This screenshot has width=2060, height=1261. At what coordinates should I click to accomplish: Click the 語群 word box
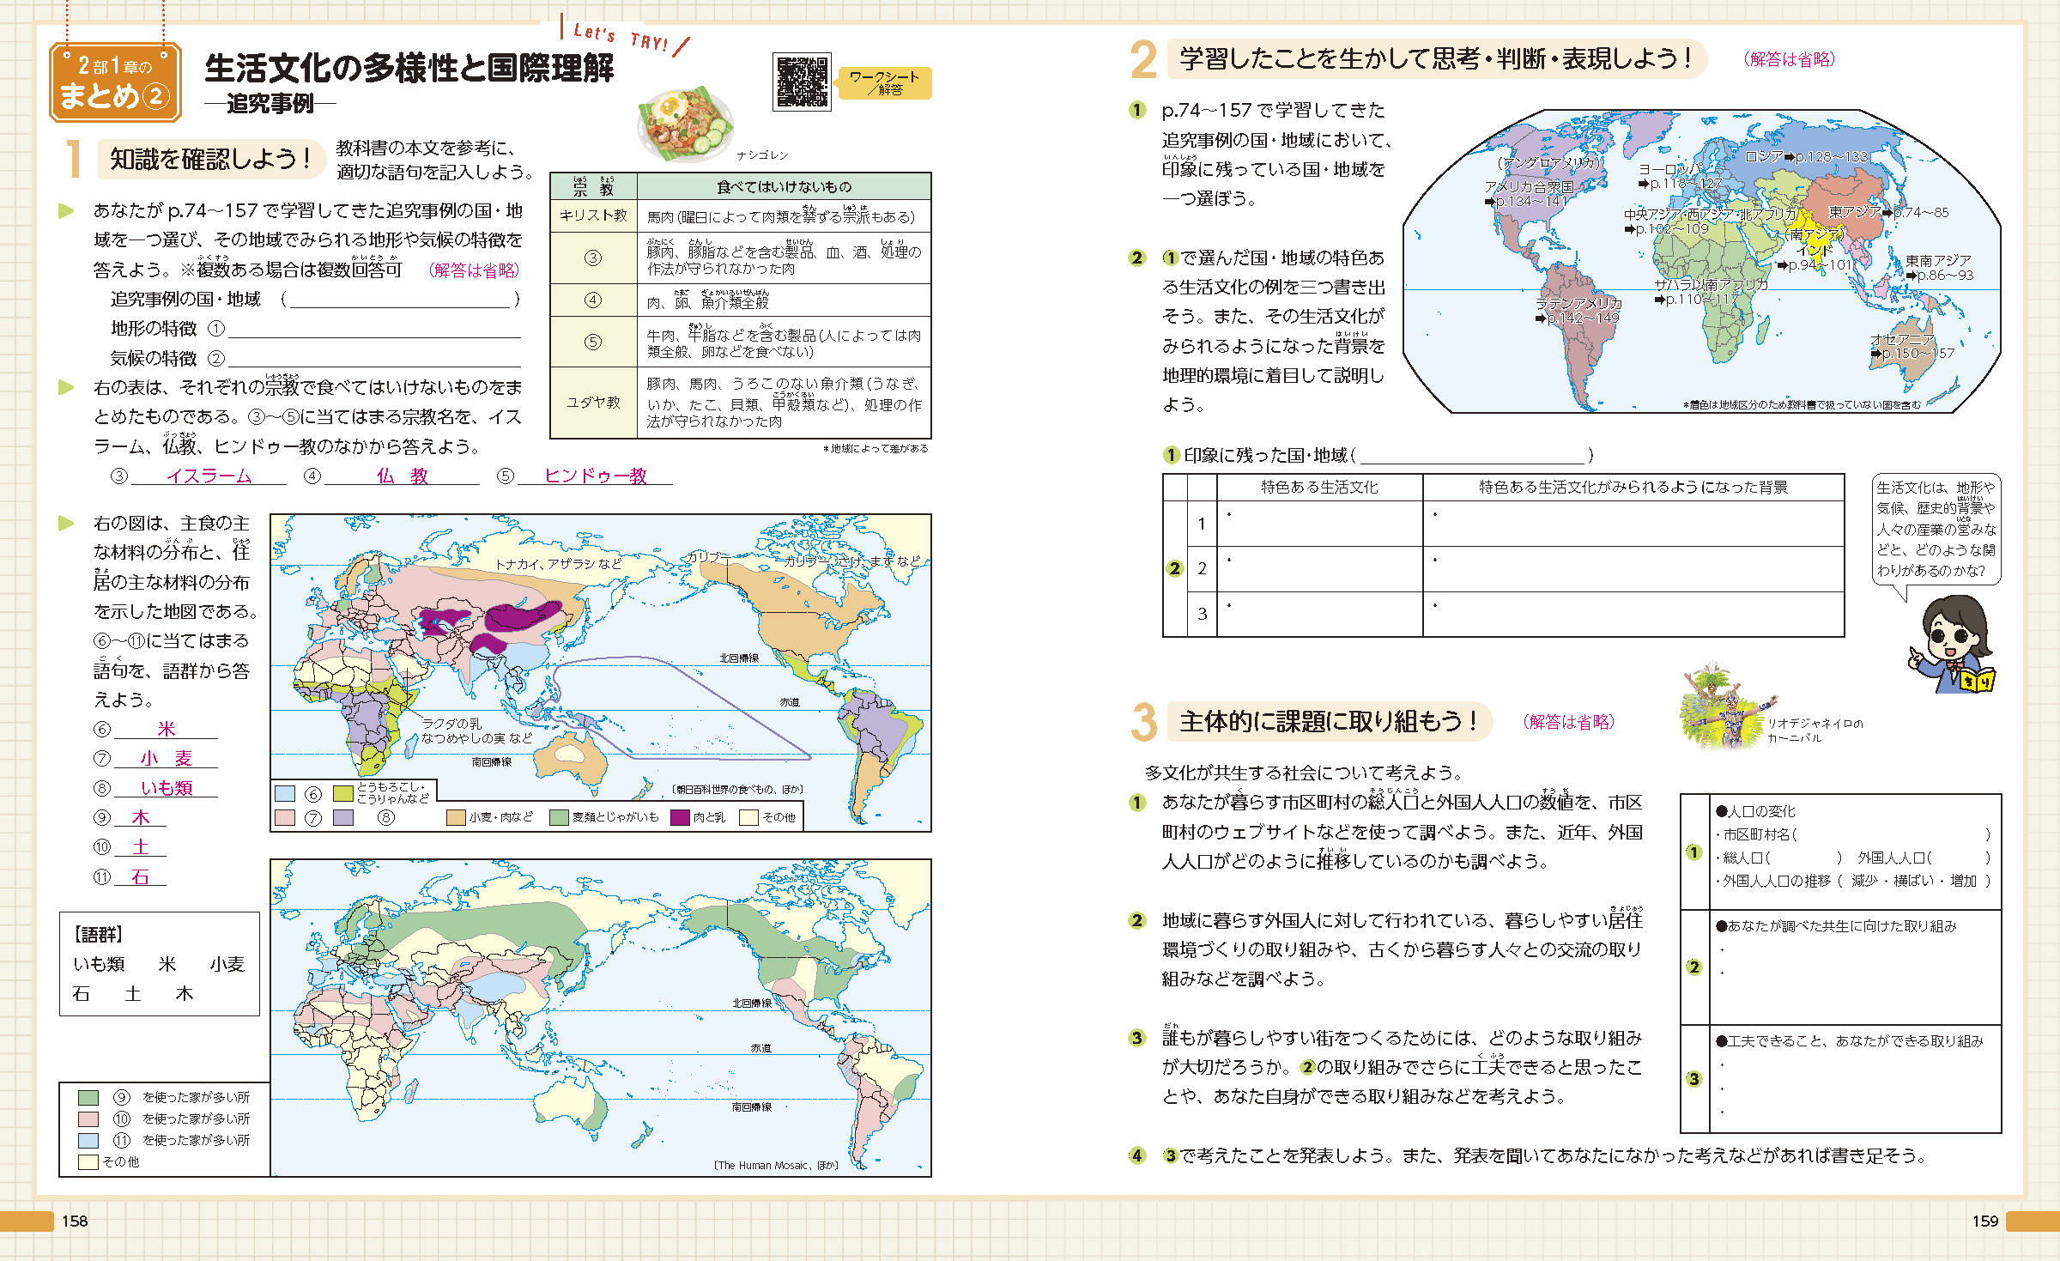tap(160, 964)
